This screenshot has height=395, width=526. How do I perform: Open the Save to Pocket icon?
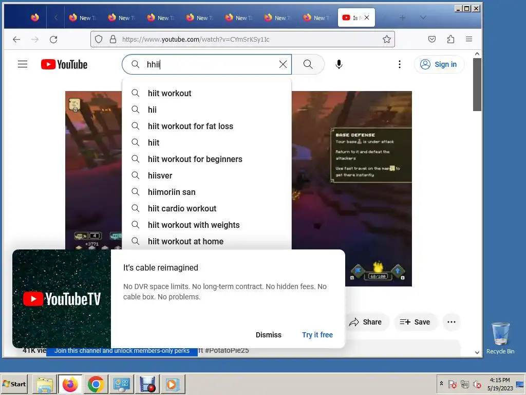click(431, 39)
